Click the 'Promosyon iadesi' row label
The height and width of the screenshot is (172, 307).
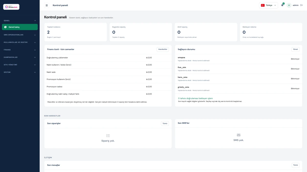tap(54, 87)
